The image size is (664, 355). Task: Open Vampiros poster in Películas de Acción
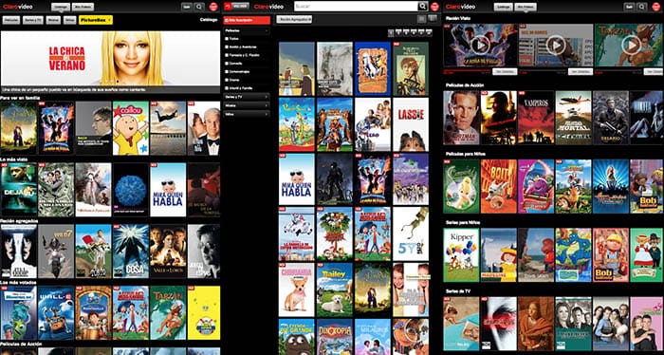536,118
